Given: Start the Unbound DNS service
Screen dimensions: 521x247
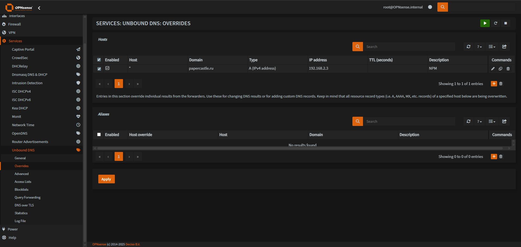Looking at the screenshot, I should [485, 23].
